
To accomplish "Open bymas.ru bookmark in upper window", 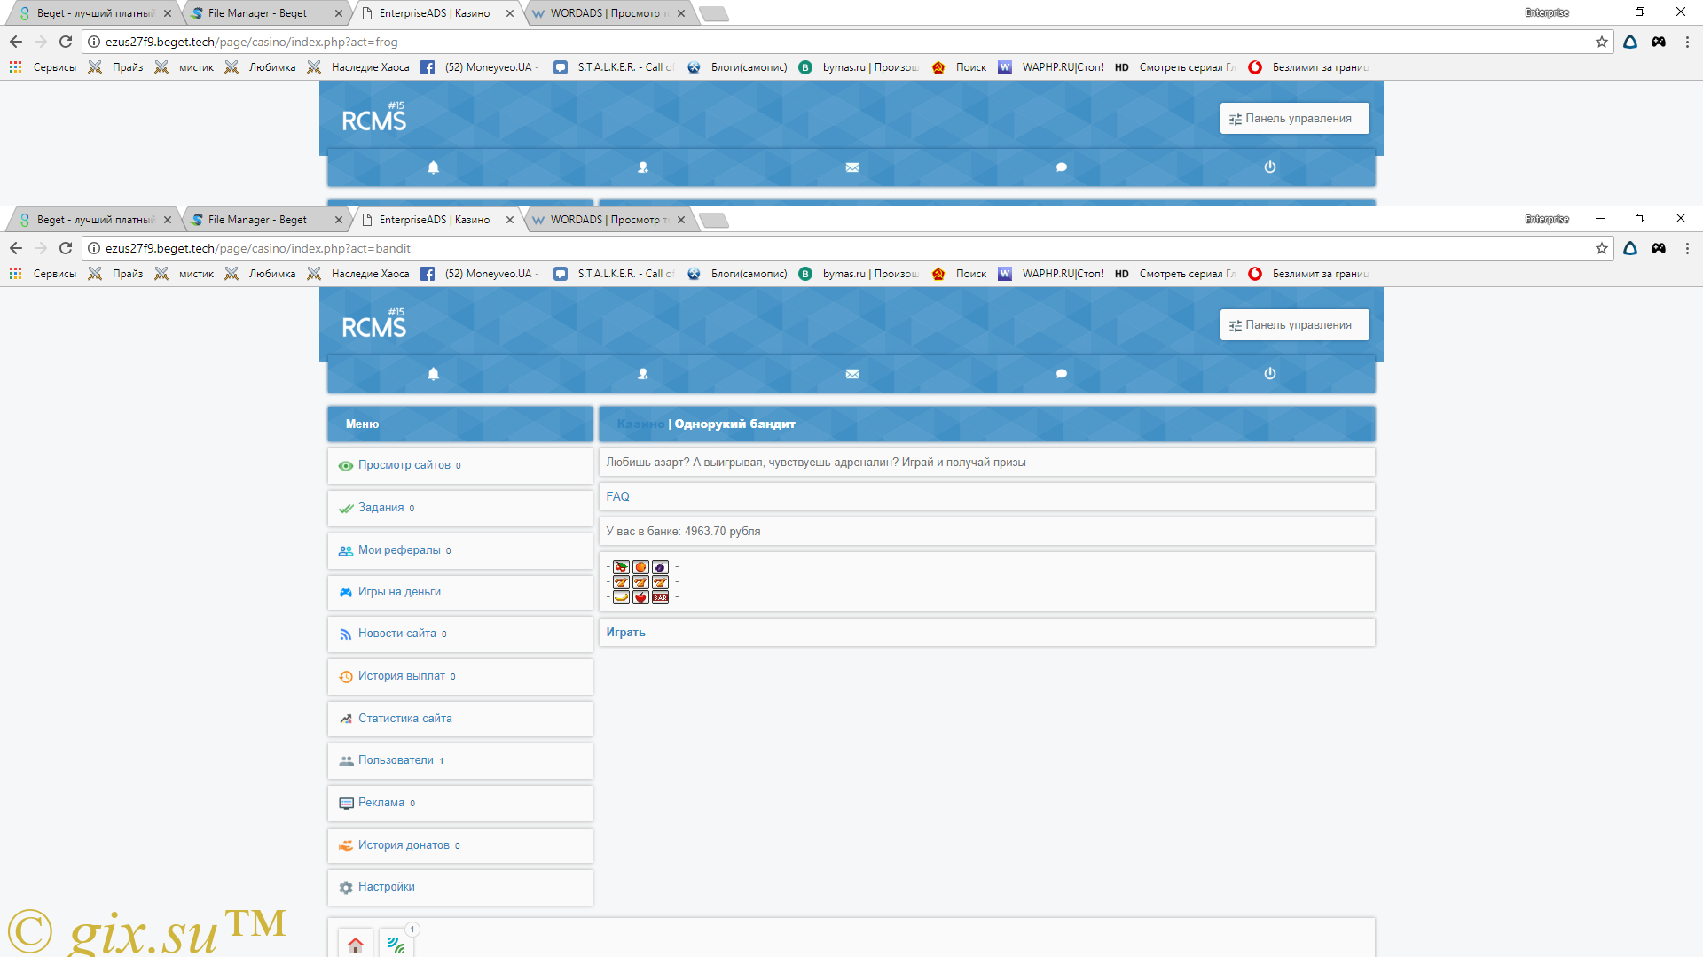I will pyautogui.click(x=859, y=67).
